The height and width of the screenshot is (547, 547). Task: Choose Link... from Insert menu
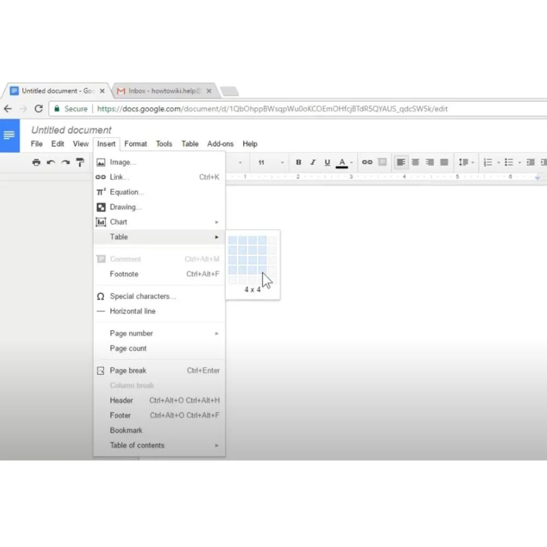[x=159, y=177]
